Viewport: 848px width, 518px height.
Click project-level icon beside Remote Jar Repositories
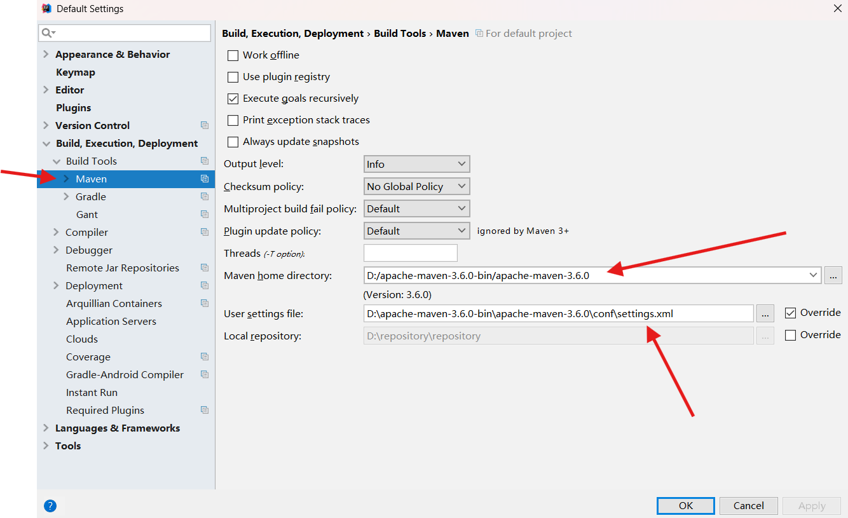(204, 268)
